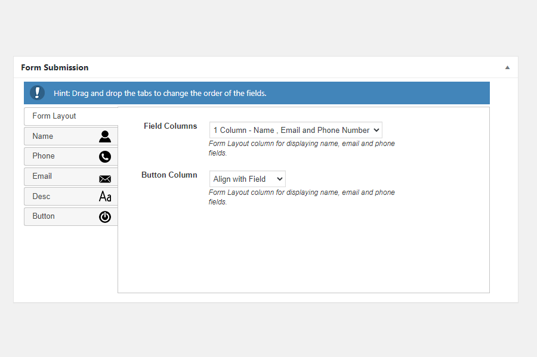
Task: Collapse the Form Submission panel arrow
Action: (x=507, y=67)
